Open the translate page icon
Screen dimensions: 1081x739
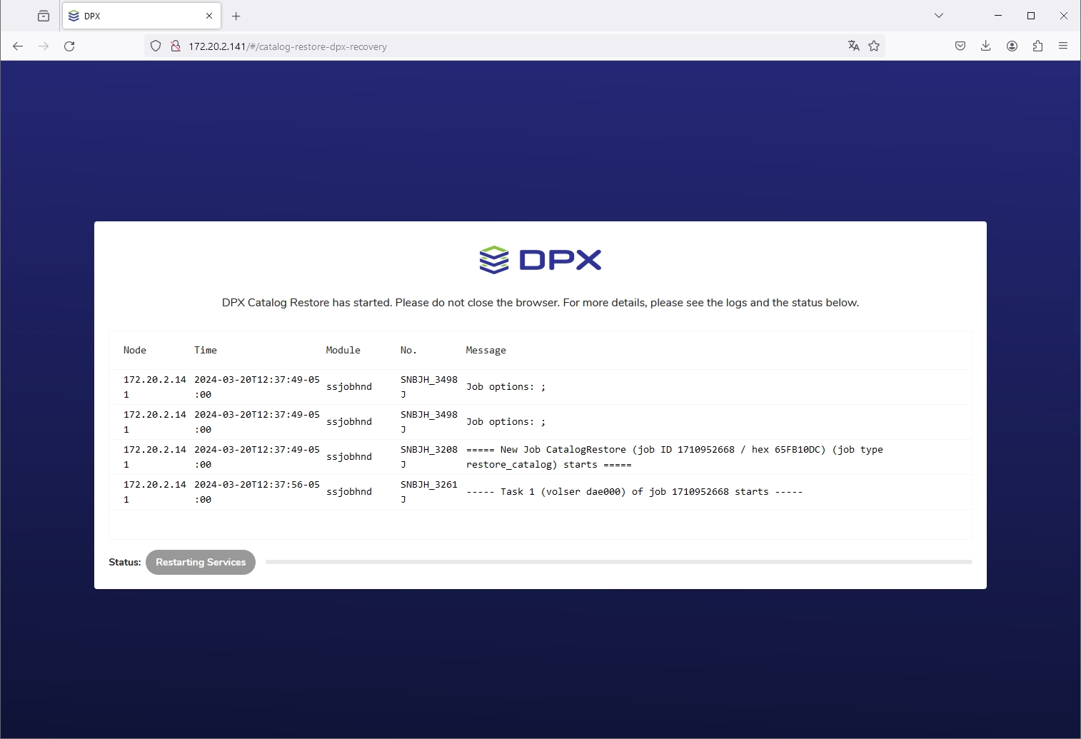pos(853,46)
